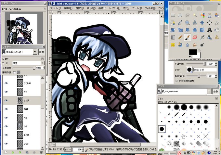This screenshot has width=221, height=155.
Task: Open the 選択(S) menu
Action: coord(80,8)
